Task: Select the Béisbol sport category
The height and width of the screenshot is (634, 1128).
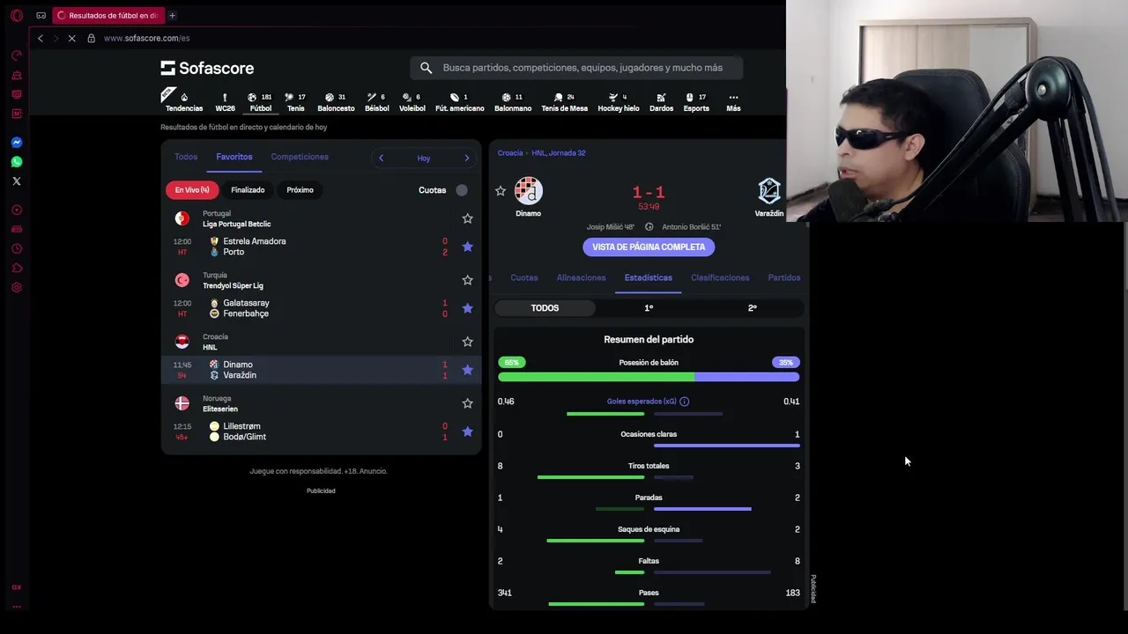Action: pos(376,102)
